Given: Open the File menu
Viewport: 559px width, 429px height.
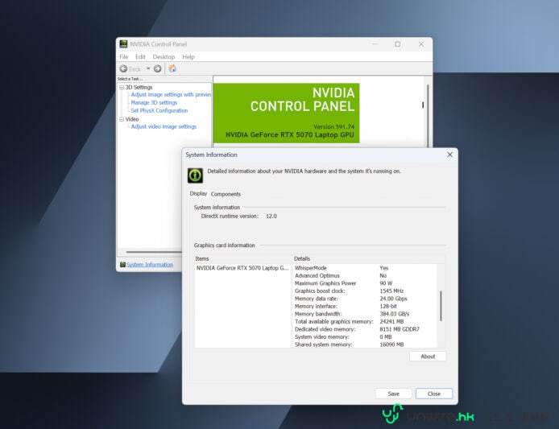Looking at the screenshot, I should click(x=124, y=56).
